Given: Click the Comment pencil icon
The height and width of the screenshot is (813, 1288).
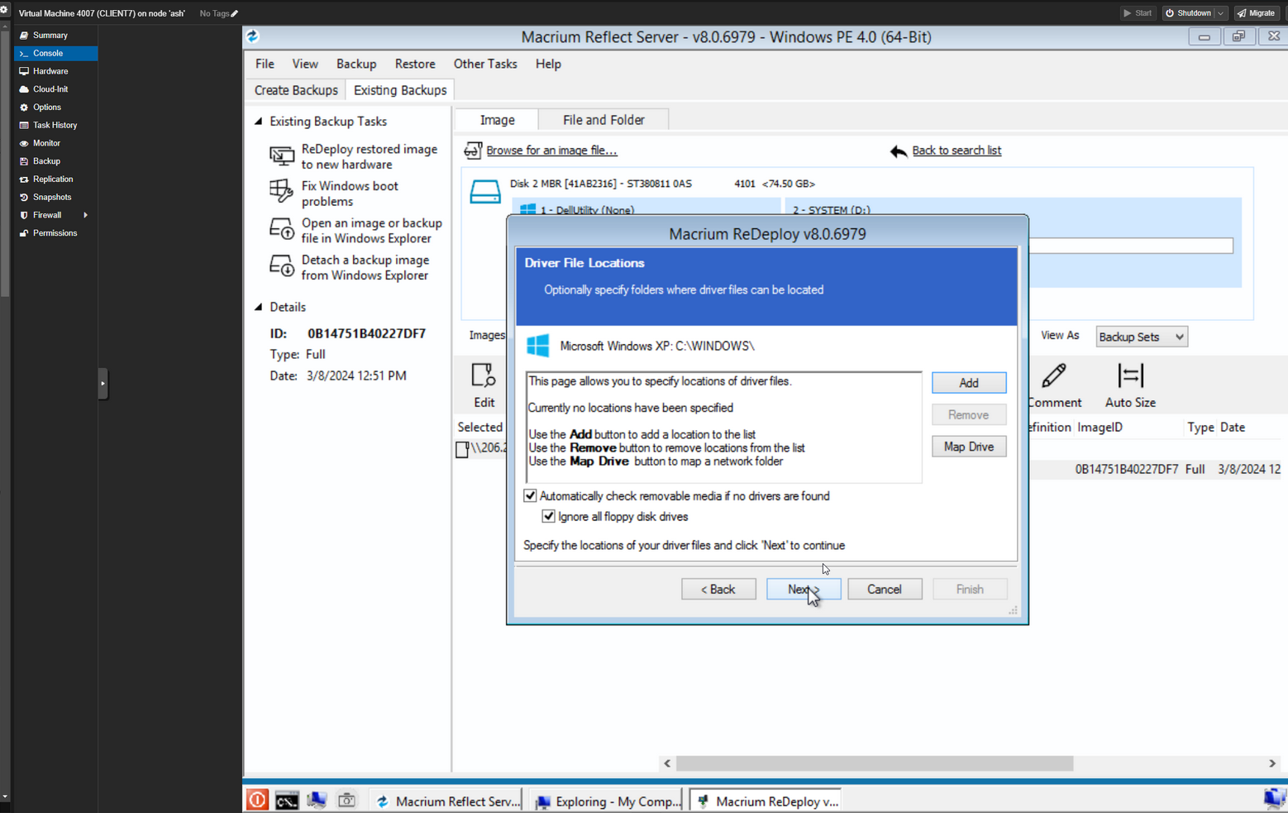Looking at the screenshot, I should point(1053,375).
